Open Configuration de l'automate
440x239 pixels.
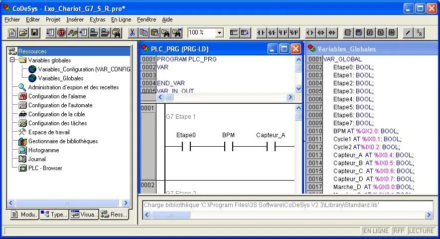pos(55,105)
